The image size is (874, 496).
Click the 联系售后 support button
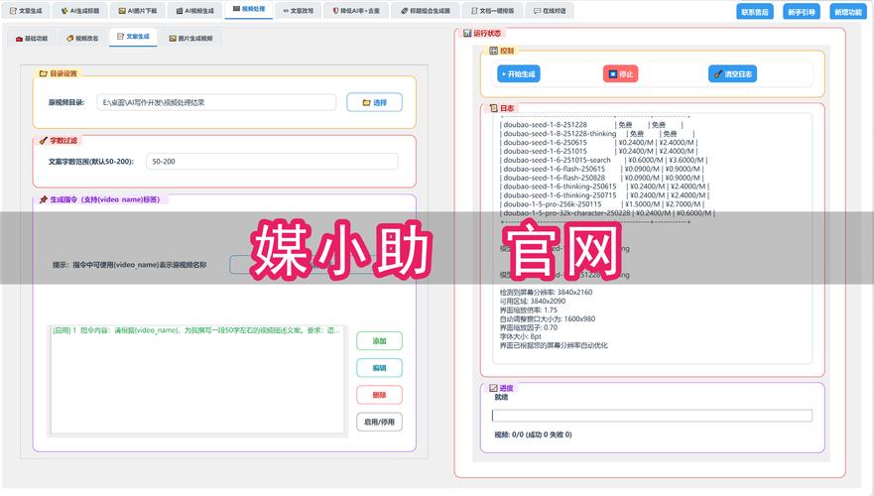(755, 12)
